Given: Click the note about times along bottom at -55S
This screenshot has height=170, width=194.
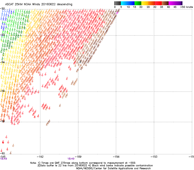Looking at the screenshot, I should [98, 163].
